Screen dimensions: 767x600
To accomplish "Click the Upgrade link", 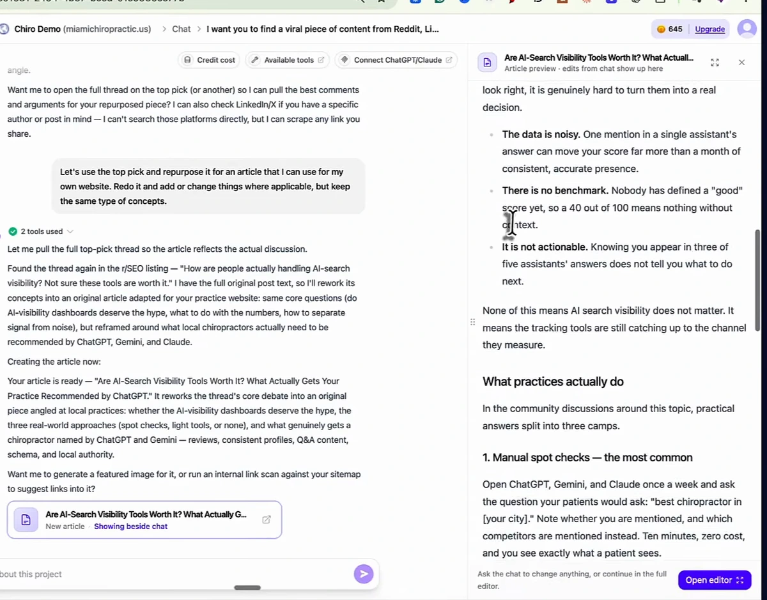I will tap(709, 29).
